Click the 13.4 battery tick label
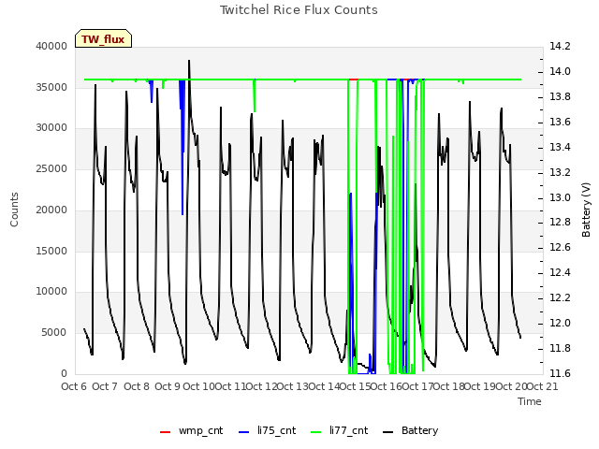 click(x=560, y=147)
